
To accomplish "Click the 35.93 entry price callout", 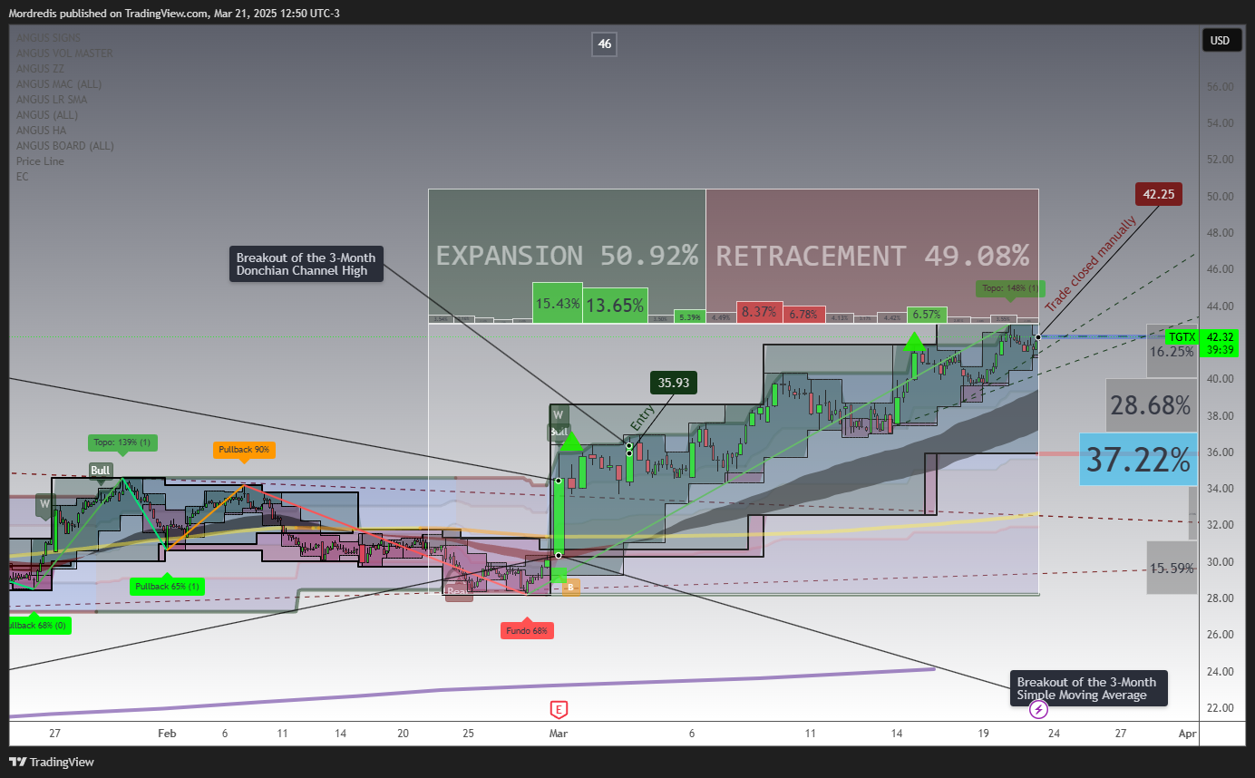I will tap(674, 383).
